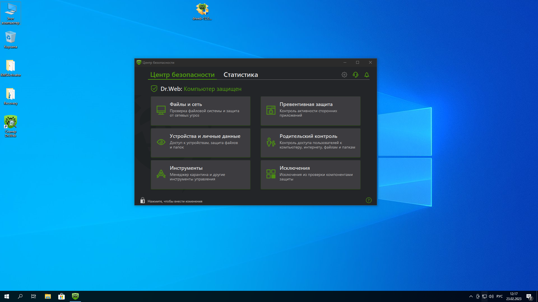538x302 pixels.
Task: Open the Превентивная защита tile
Action: [310, 111]
